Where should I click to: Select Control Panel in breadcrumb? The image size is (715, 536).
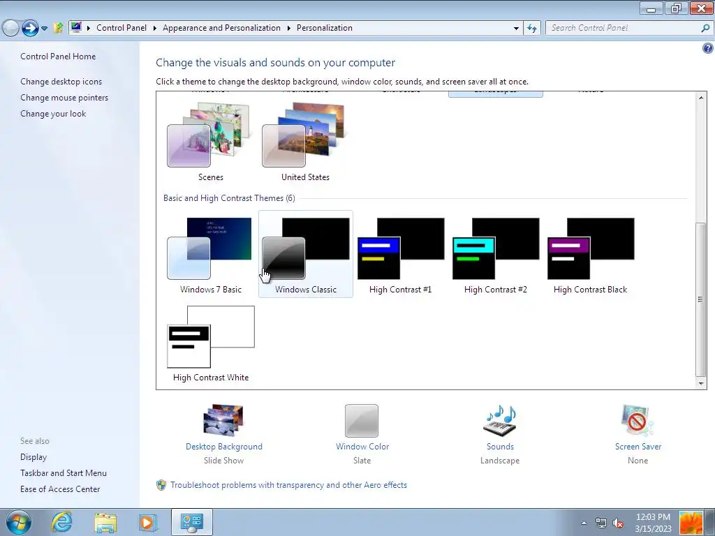(121, 28)
